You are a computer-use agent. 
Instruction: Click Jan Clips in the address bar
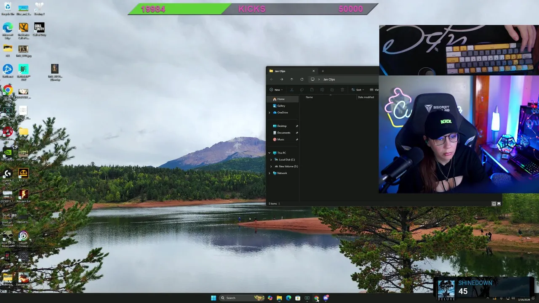click(329, 79)
